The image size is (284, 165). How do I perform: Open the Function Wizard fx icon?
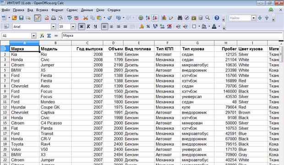click(x=42, y=36)
